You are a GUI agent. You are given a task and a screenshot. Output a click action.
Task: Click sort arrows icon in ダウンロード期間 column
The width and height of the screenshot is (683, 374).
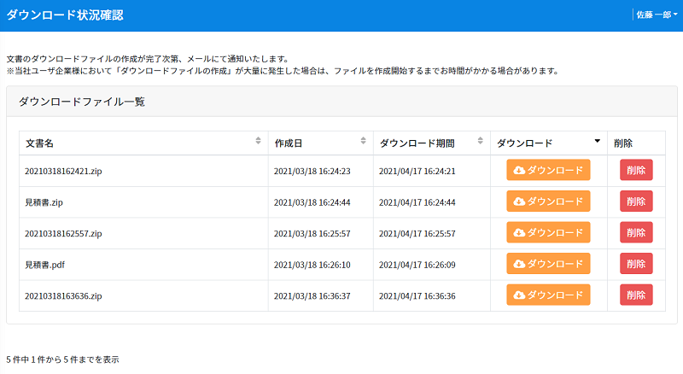tap(480, 140)
